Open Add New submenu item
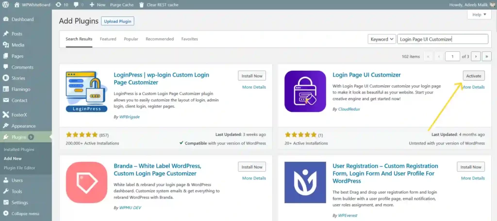Screen dimensions: 497x221 click(x=13, y=158)
